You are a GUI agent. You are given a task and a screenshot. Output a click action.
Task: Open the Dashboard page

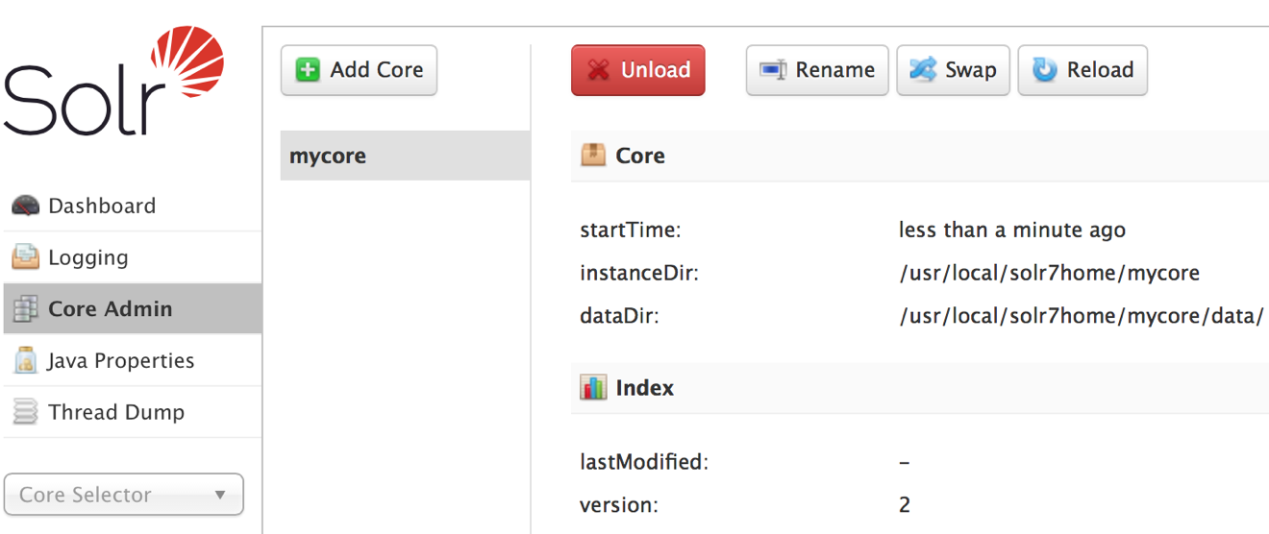point(133,206)
